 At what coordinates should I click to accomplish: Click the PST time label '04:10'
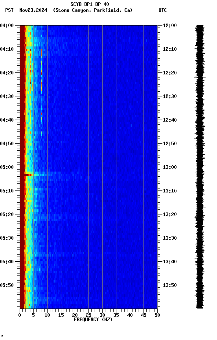(7, 49)
